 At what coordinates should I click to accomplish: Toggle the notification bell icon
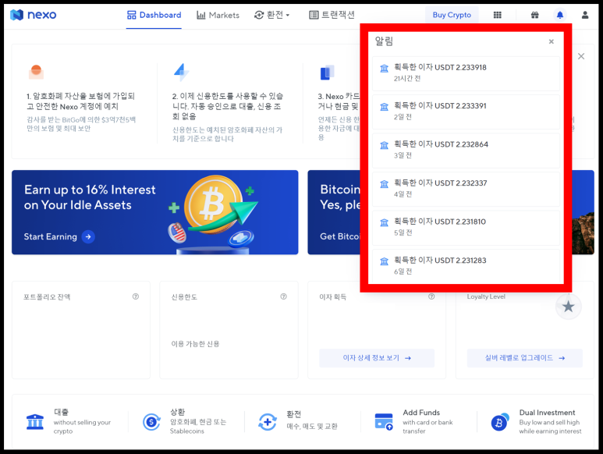point(560,15)
